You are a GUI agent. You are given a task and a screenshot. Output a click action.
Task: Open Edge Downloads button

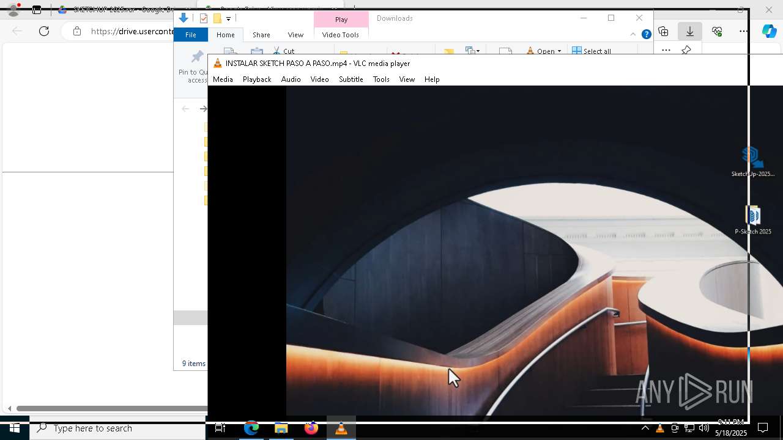tap(690, 31)
